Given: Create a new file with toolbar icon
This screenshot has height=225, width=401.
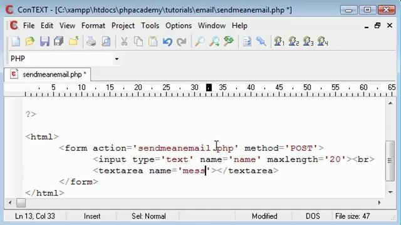Looking at the screenshot, I should tap(16, 41).
